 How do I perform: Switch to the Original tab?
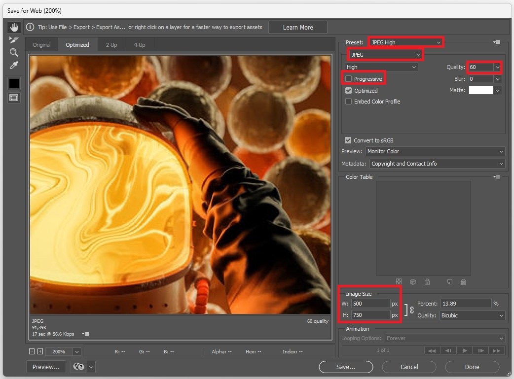click(41, 45)
